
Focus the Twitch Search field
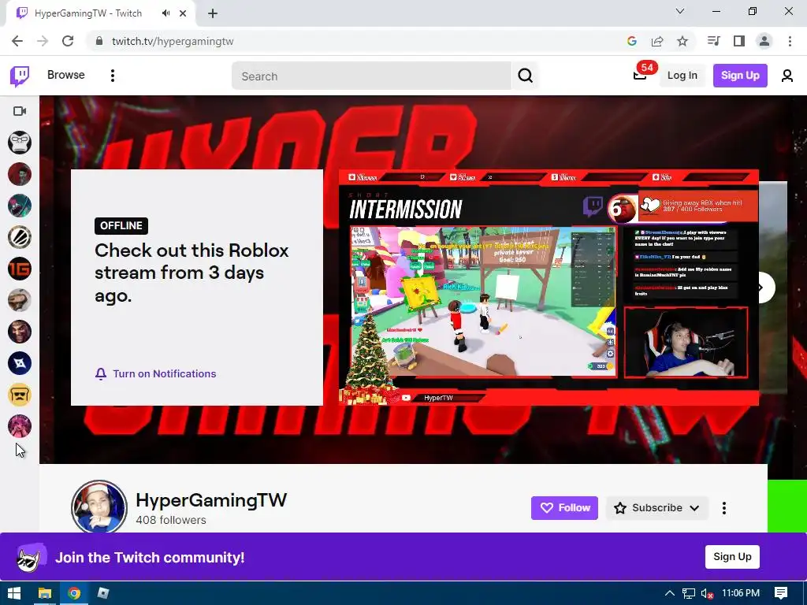tap(372, 76)
